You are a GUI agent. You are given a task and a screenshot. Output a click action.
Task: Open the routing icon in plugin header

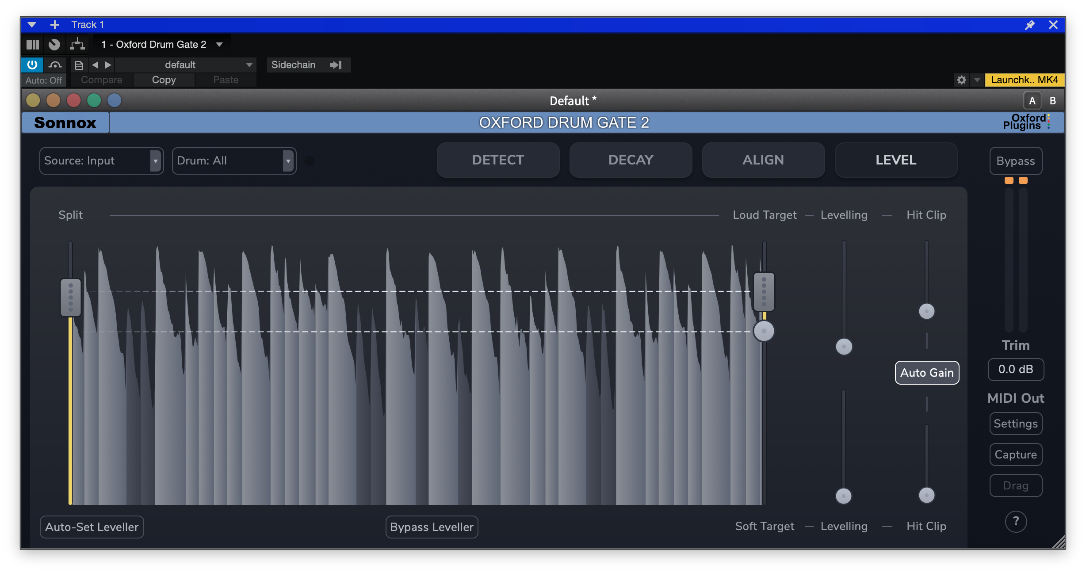click(77, 44)
